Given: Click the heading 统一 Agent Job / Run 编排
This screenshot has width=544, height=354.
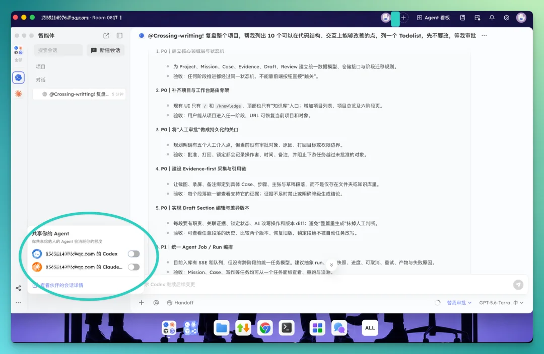Looking at the screenshot, I should point(202,247).
